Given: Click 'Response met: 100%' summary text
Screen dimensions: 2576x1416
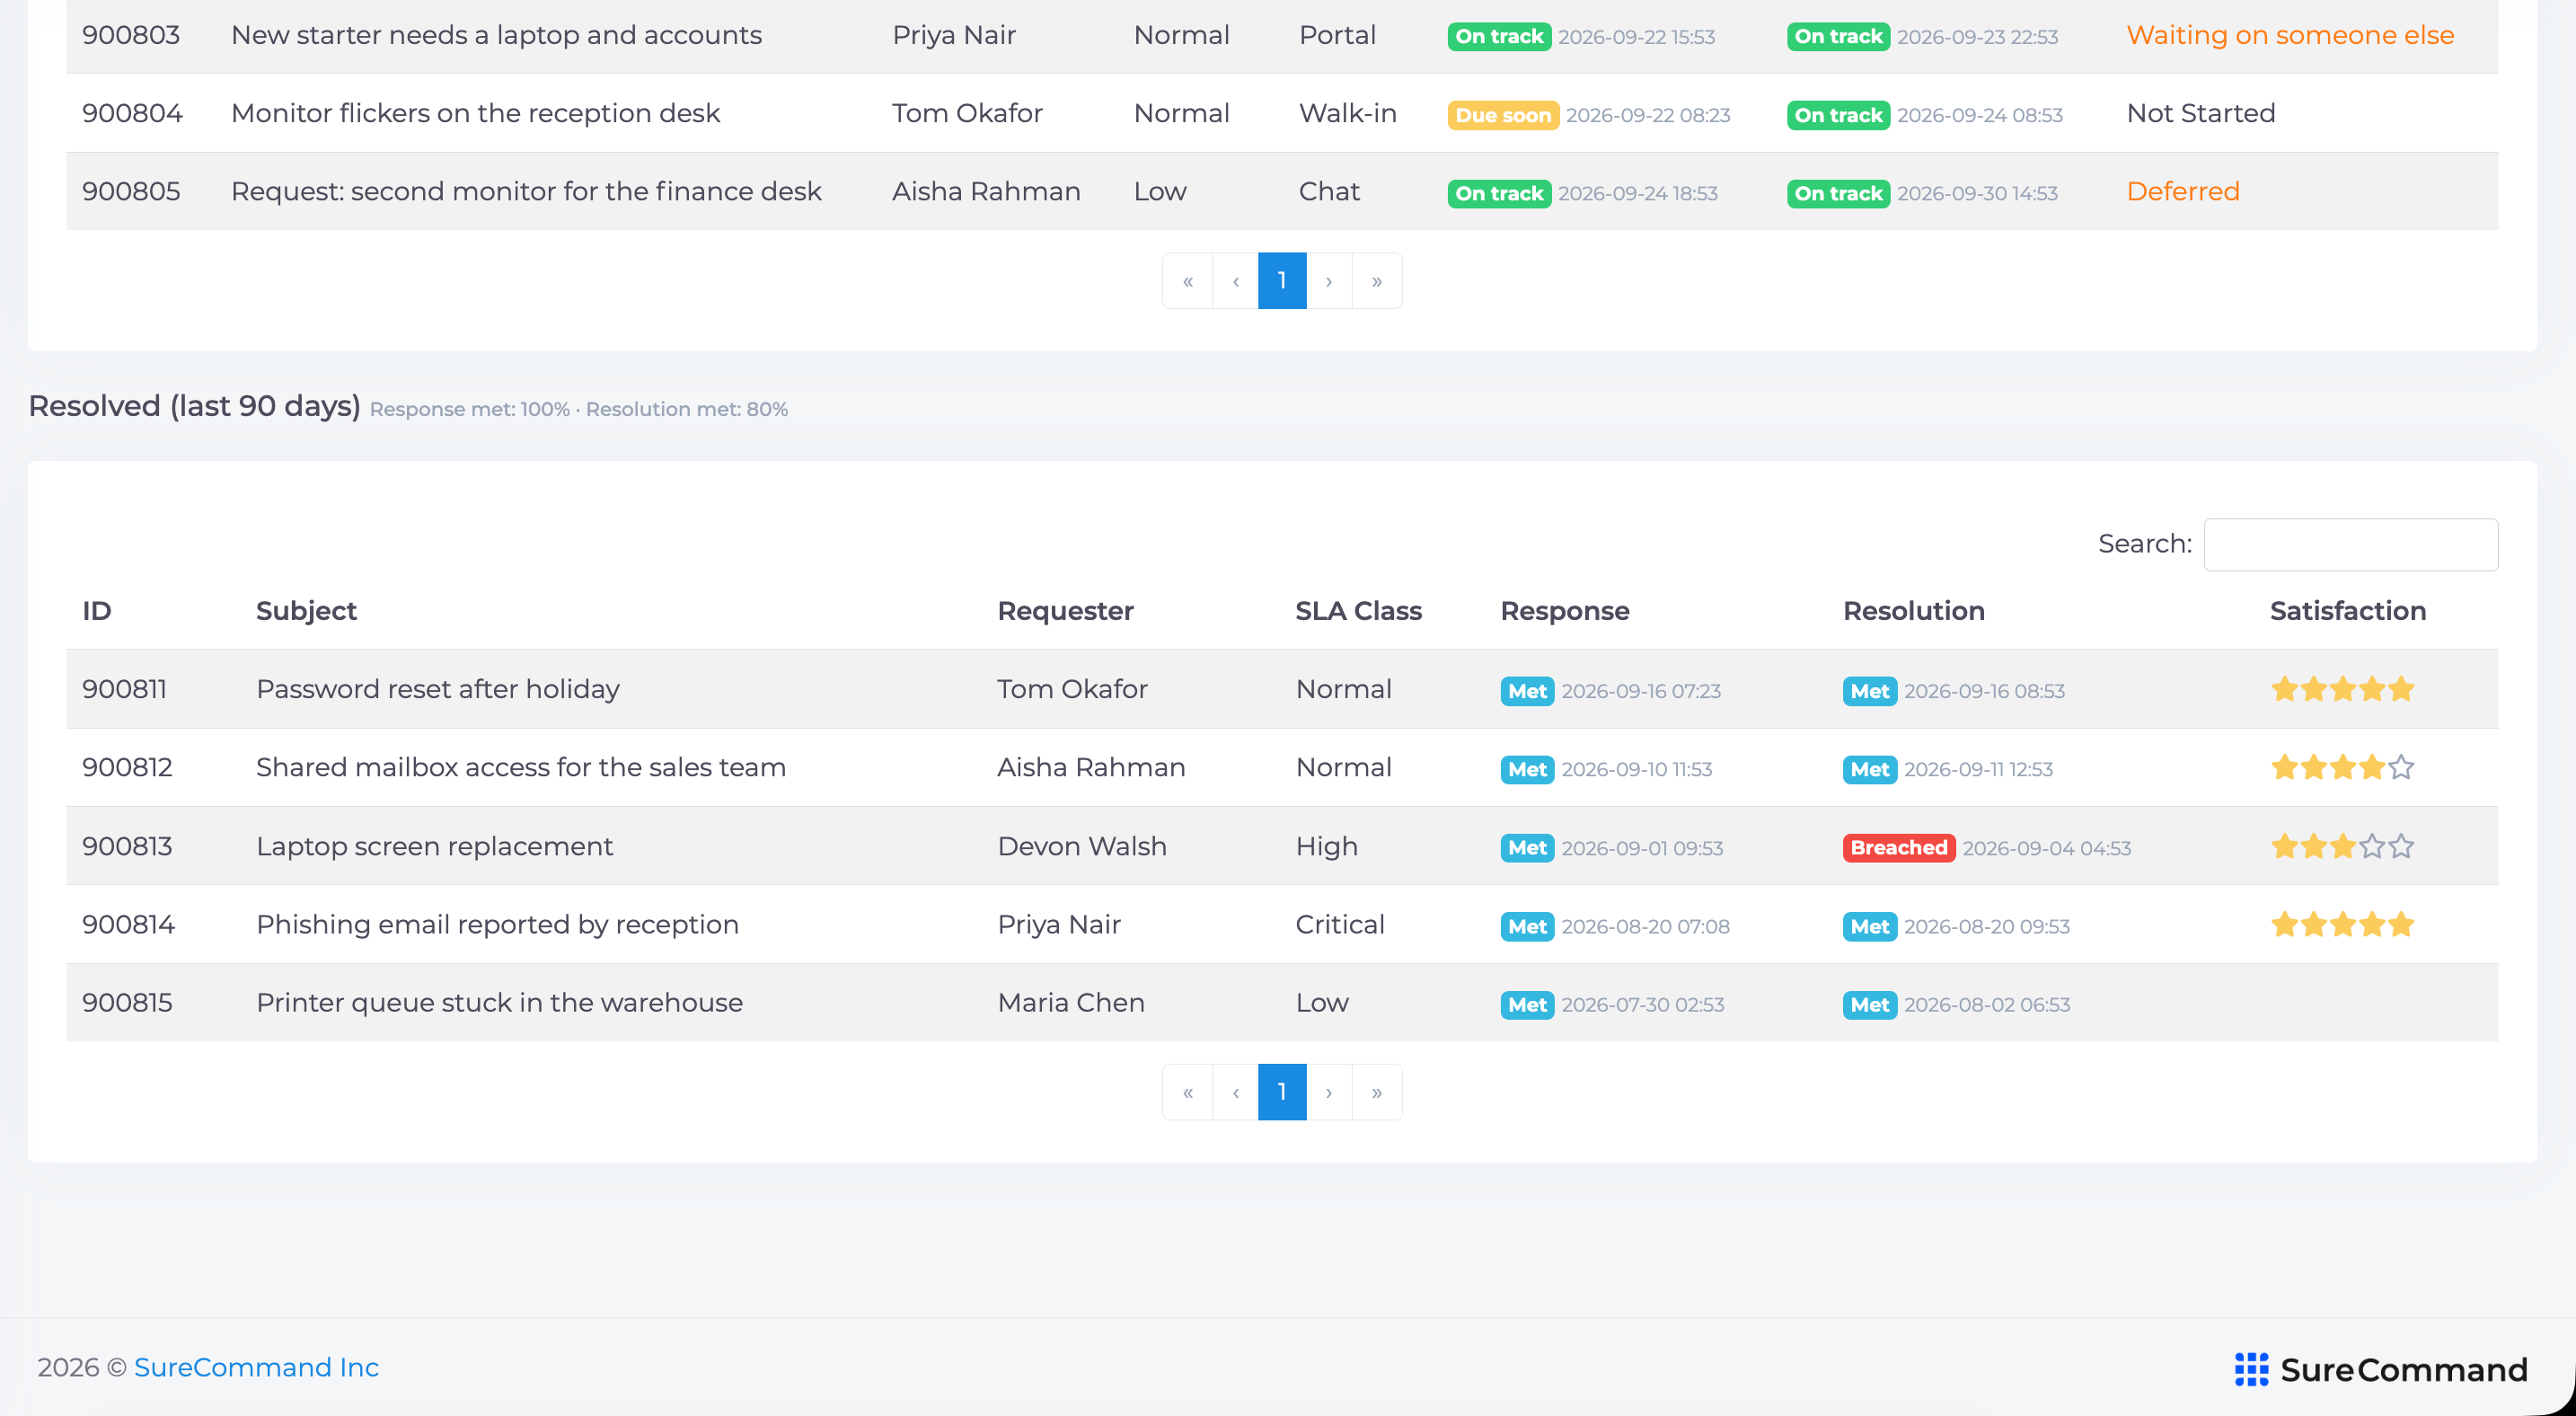Looking at the screenshot, I should coord(469,409).
